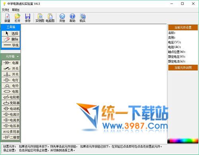Pick a color from rainbow color bar
Screen dimensions: 199x155
[183, 141]
